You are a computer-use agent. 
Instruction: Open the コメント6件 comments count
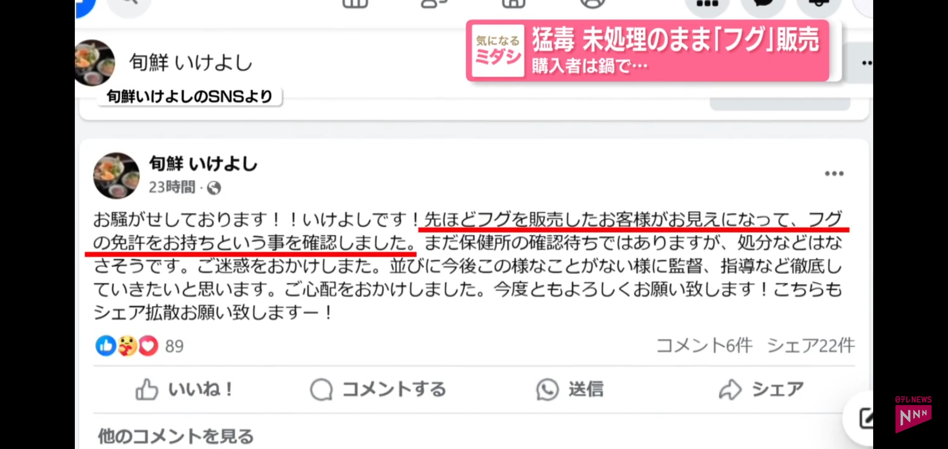point(704,345)
